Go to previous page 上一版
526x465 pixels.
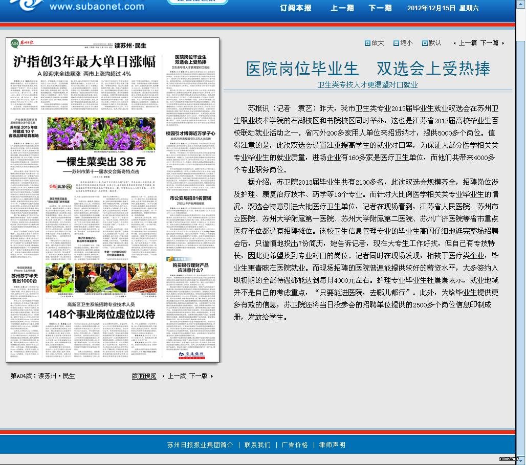[177, 376]
